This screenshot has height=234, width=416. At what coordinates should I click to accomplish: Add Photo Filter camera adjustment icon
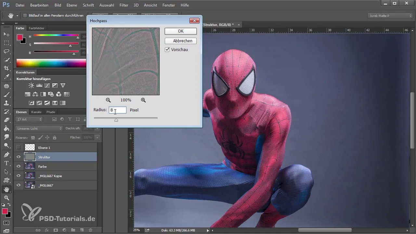pos(51,94)
